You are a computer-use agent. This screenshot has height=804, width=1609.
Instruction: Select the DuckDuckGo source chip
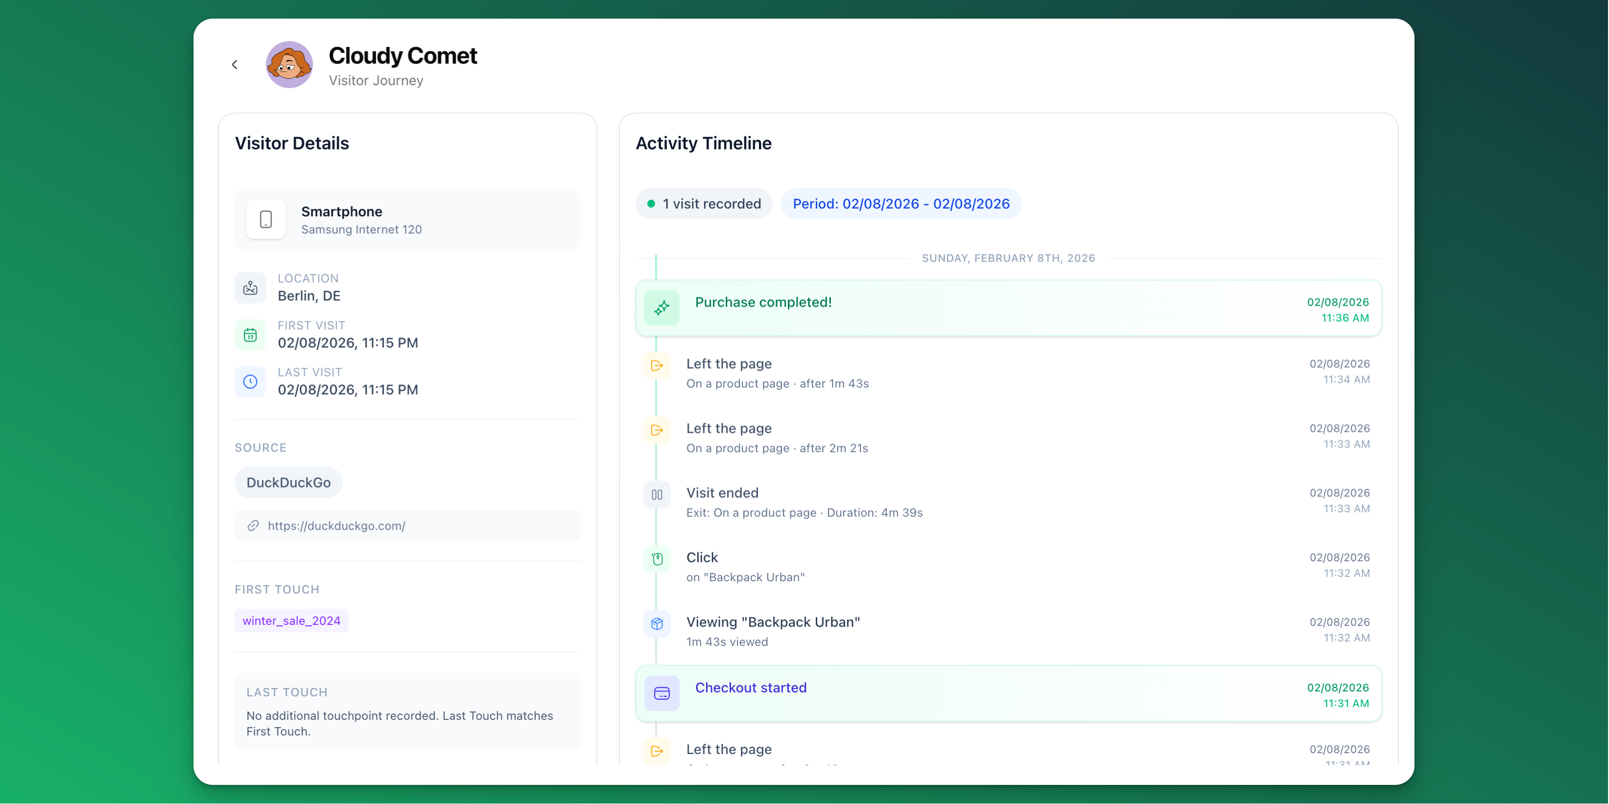288,482
